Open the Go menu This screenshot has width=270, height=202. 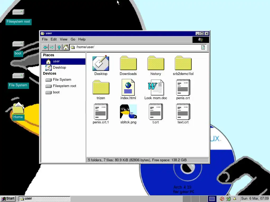point(73,39)
